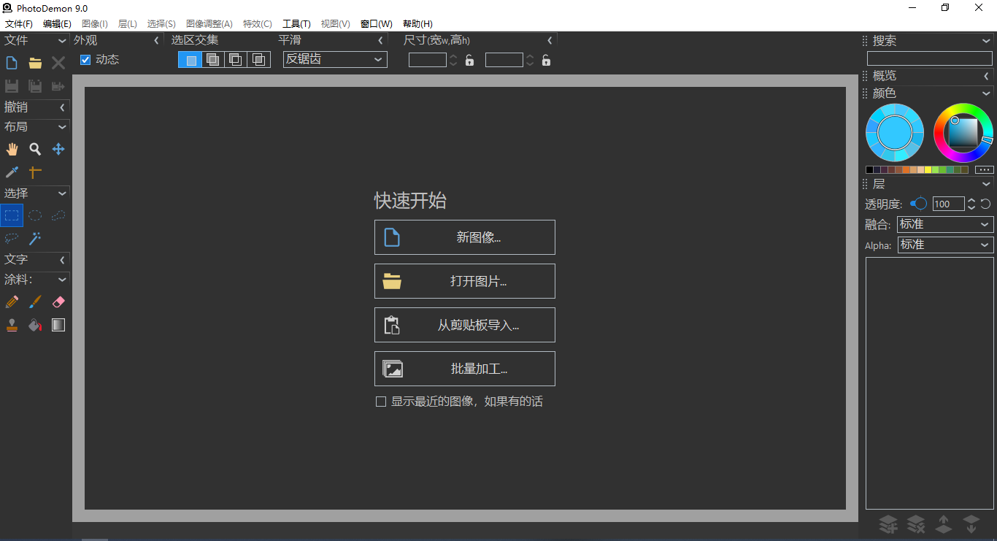The height and width of the screenshot is (541, 997).
Task: Toggle the width lock icon
Action: click(x=469, y=60)
